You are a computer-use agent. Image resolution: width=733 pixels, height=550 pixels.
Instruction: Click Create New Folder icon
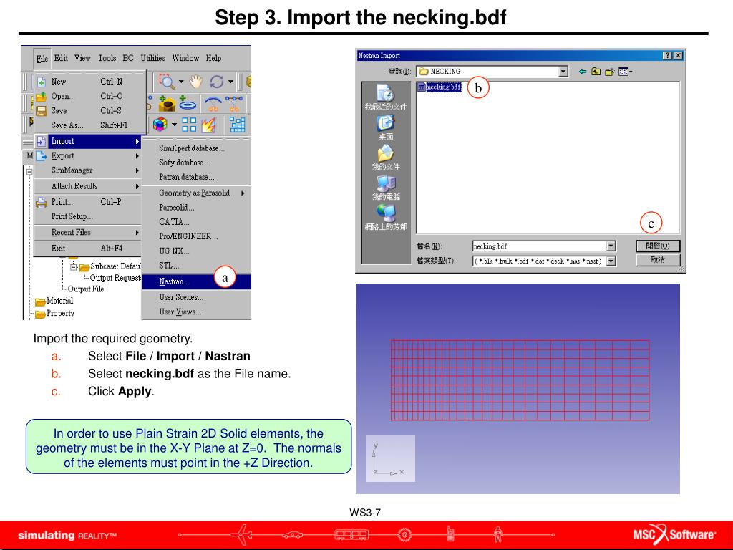[610, 72]
